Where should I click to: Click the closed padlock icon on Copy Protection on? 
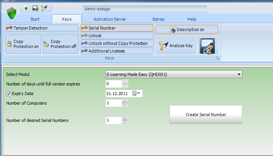[9, 44]
